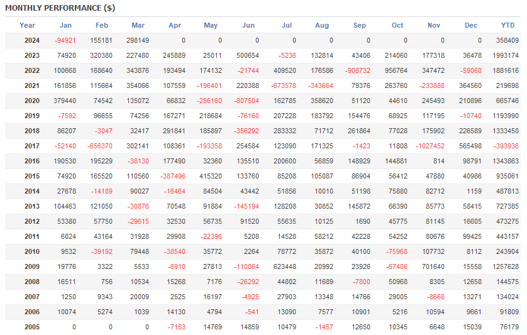Viewport: 527px width, 335px height.
Task: Select the 2010 year row label
Action: click(32, 251)
